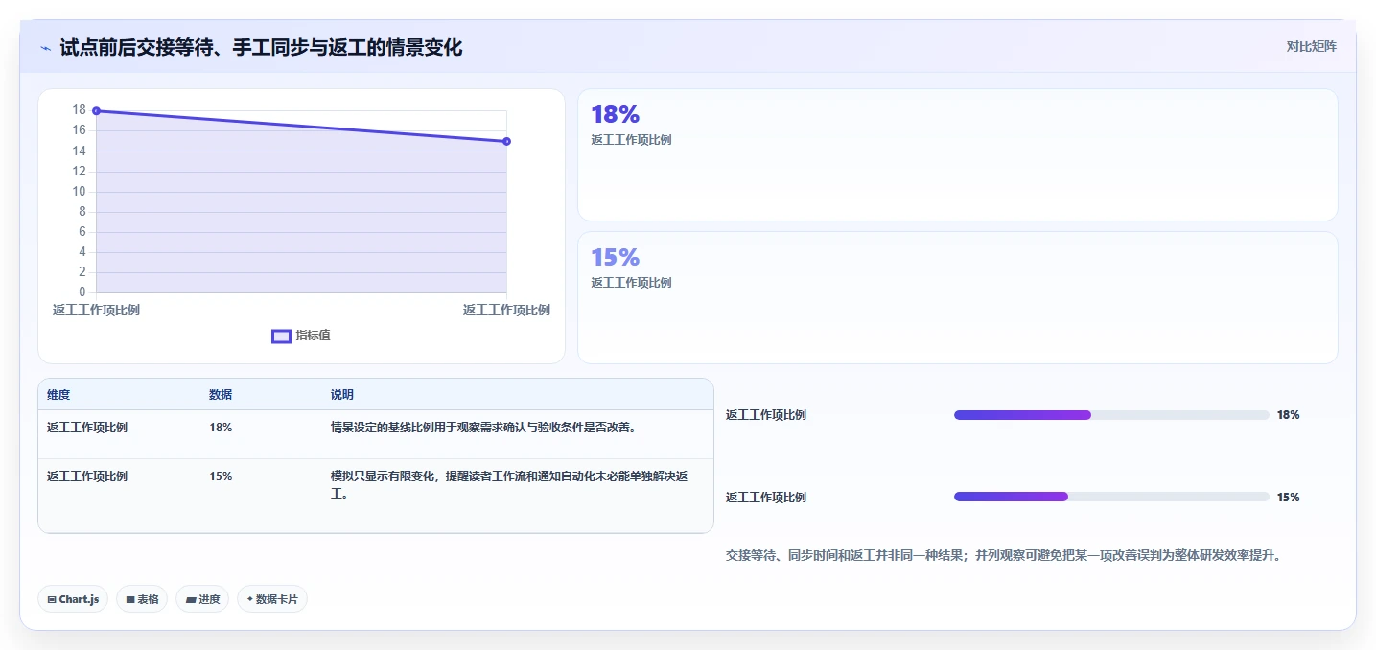Click the 返工工作项比例 cell in the 18% table row
The width and height of the screenshot is (1376, 650).
point(87,428)
